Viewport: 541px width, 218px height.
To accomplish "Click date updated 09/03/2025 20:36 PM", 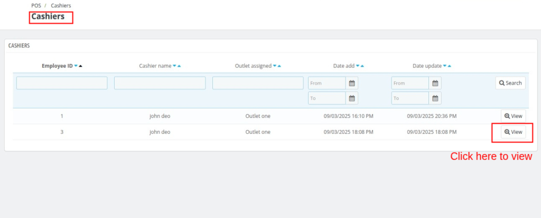I will click(432, 116).
